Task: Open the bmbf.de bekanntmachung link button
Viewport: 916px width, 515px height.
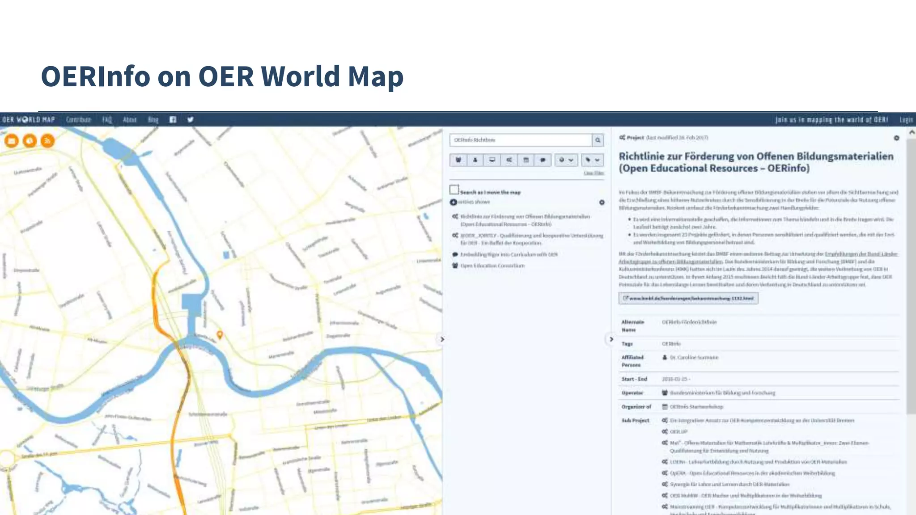Action: pos(688,298)
